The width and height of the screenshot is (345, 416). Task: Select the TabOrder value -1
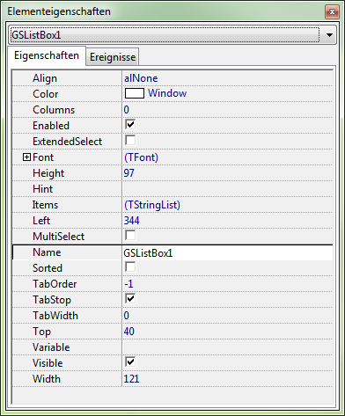(x=128, y=284)
